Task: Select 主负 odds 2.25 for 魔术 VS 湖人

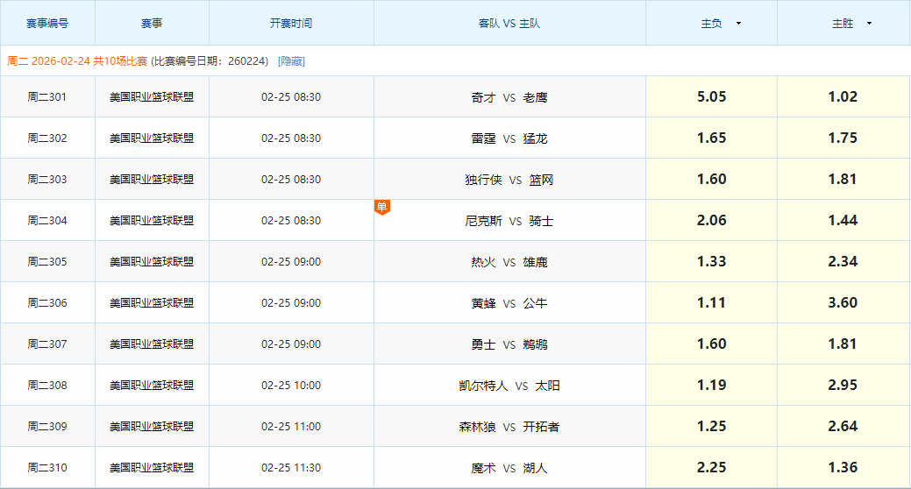Action: (712, 467)
